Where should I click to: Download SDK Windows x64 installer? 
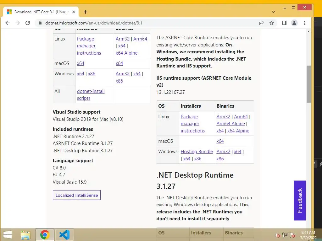80,73
